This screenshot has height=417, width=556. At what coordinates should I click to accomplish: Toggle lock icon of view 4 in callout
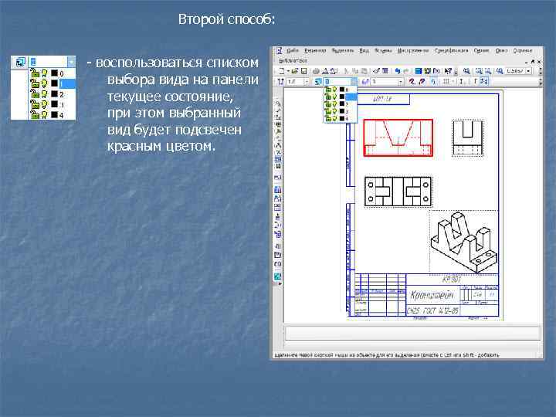35,115
